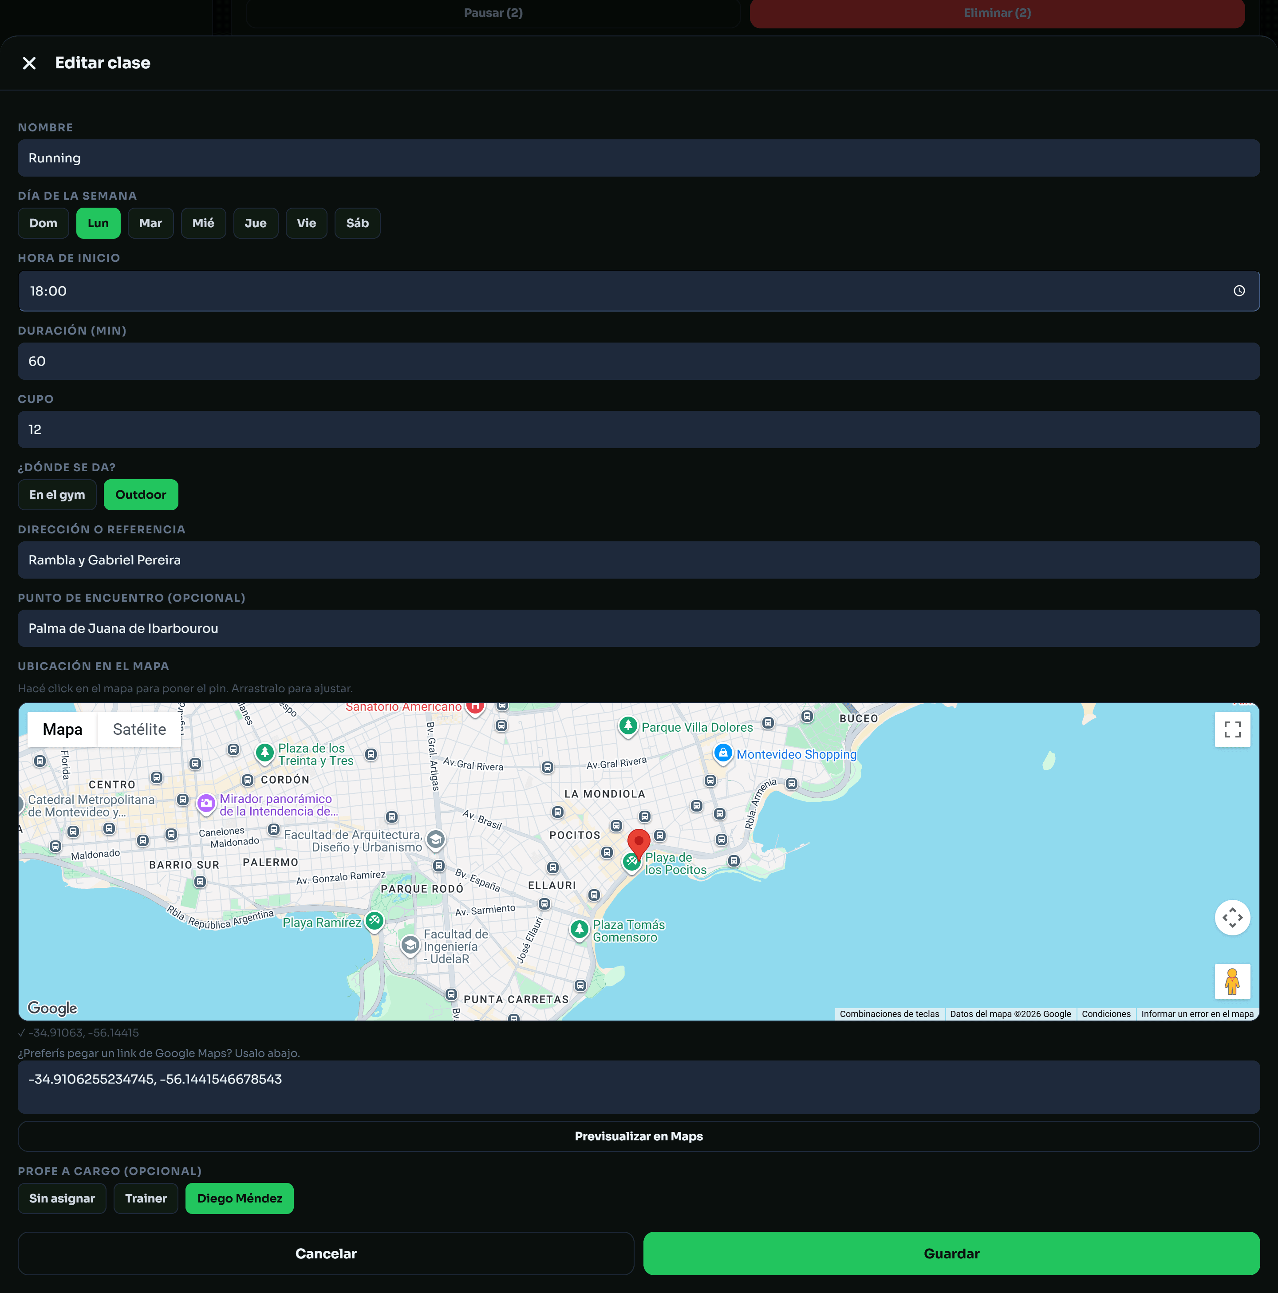Open Informar un error en el mapa link

[x=1197, y=1014]
